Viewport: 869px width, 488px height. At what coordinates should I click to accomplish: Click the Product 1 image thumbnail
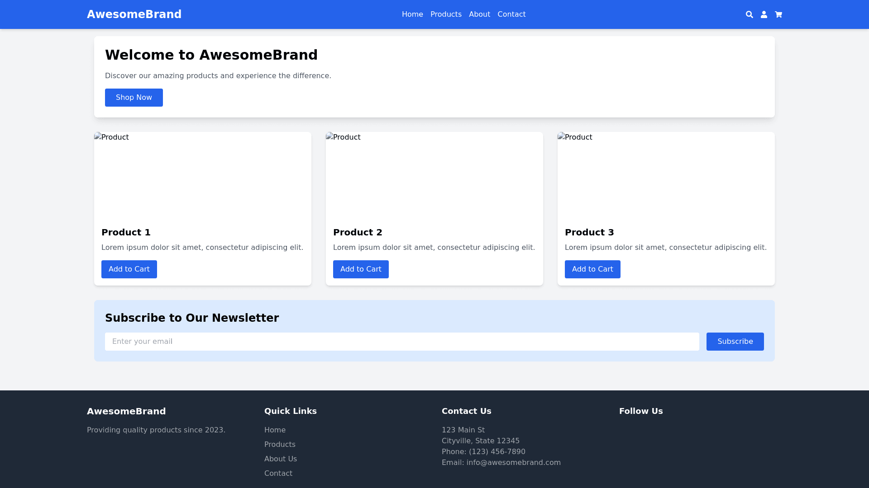coord(202,175)
